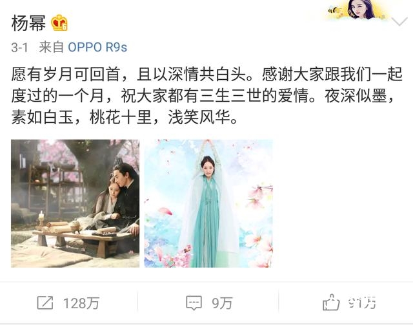Click the 9万 comment count
413x325 pixels.
pyautogui.click(x=222, y=303)
